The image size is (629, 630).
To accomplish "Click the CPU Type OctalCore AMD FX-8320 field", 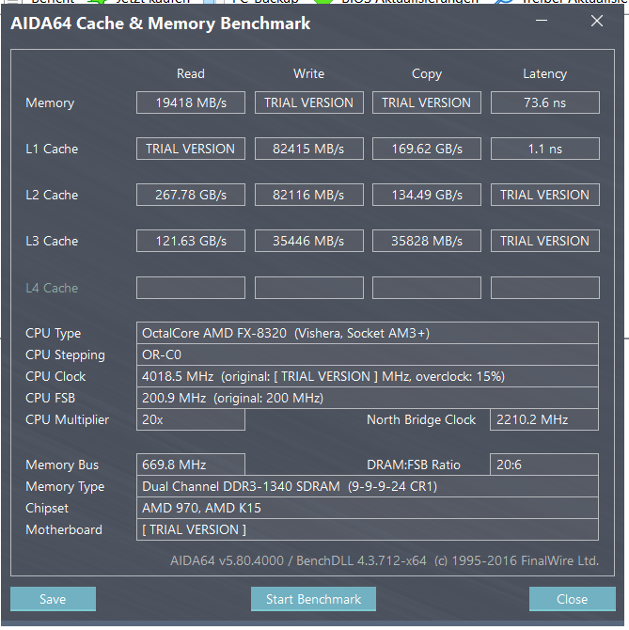I will pyautogui.click(x=368, y=333).
